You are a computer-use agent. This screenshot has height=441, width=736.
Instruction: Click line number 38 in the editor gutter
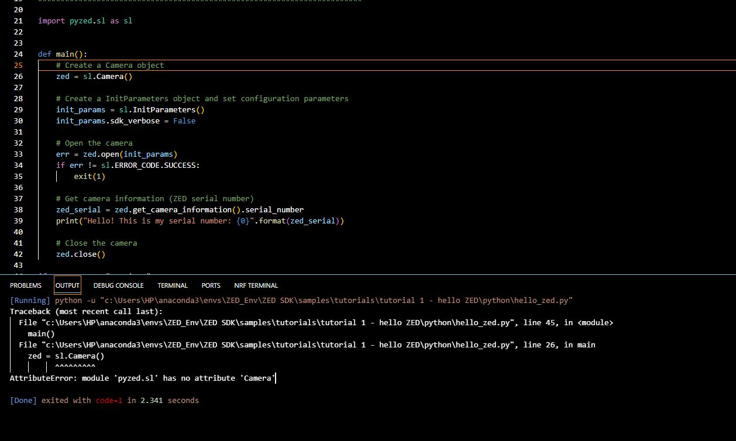18,210
